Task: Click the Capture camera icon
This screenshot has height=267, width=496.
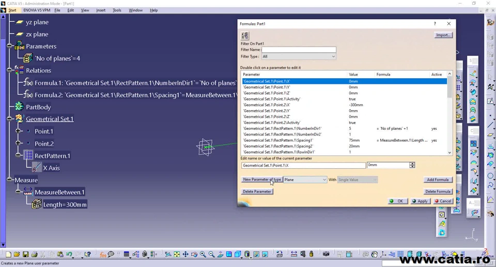Action: [x=326, y=254]
